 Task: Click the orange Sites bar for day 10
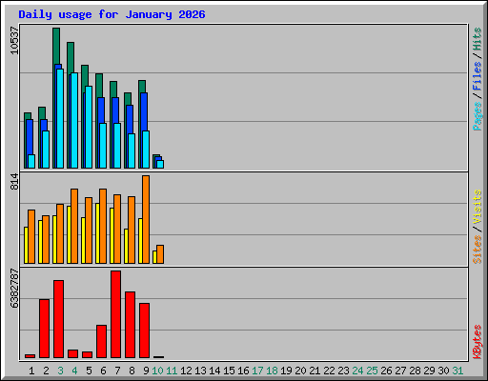click(x=160, y=254)
